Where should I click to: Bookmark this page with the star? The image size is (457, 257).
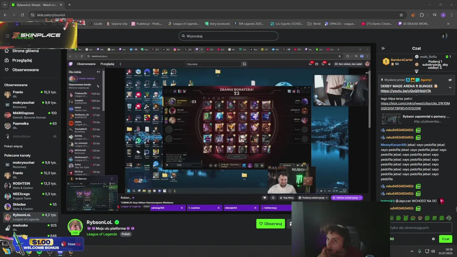click(x=401, y=15)
